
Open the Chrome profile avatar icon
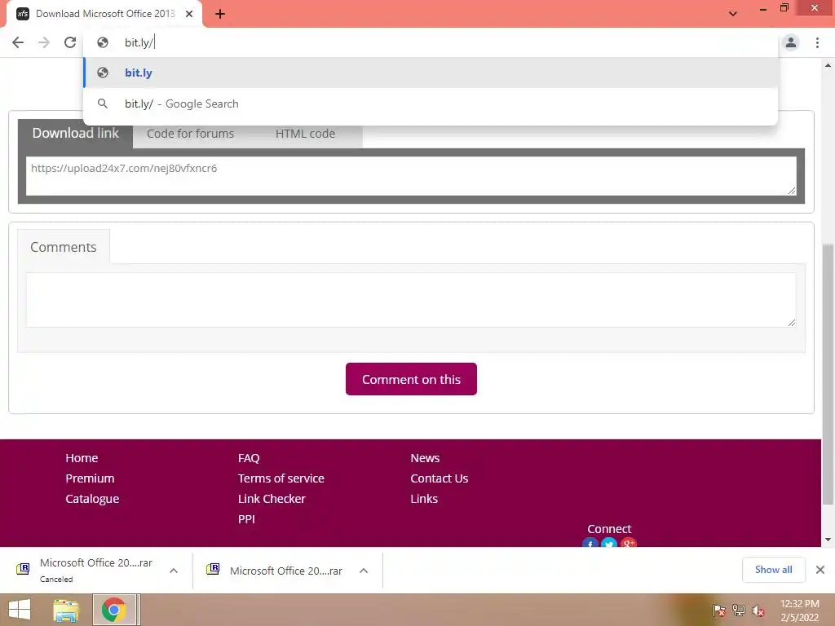pyautogui.click(x=791, y=42)
